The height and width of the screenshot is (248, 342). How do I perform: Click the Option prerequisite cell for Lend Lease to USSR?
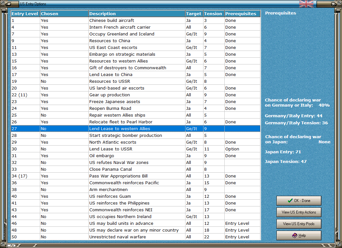[242, 149]
